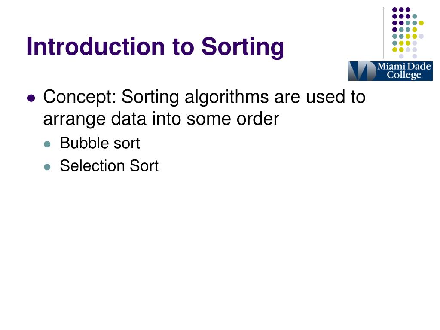Click the purple bullet before Concept

pos(31,98)
